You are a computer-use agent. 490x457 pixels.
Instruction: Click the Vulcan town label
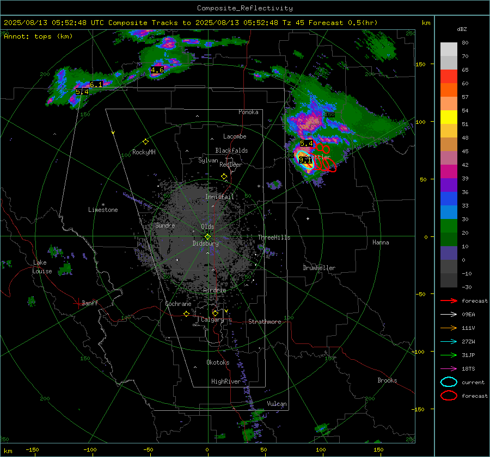point(277,404)
